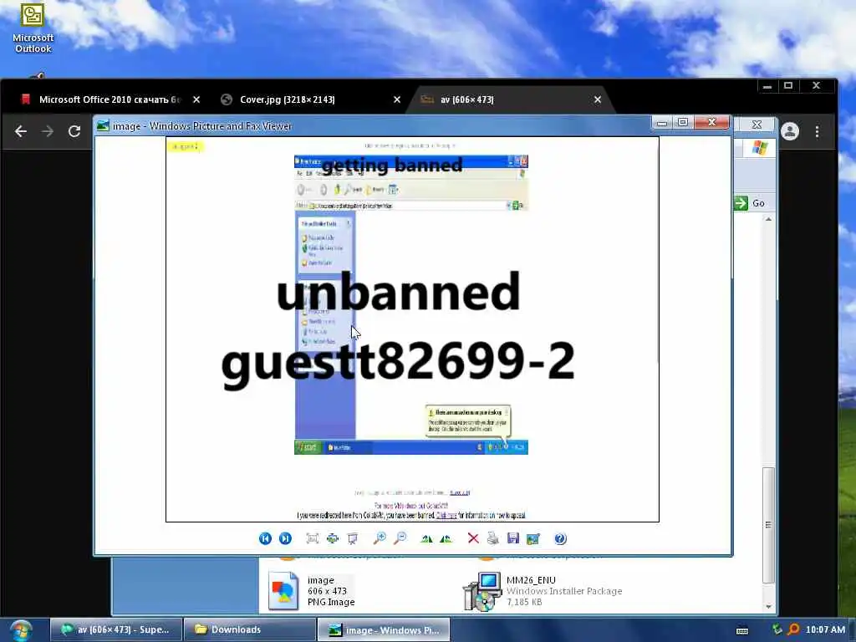Open av (606×473) taskbar button
This screenshot has width=856, height=642.
click(116, 629)
